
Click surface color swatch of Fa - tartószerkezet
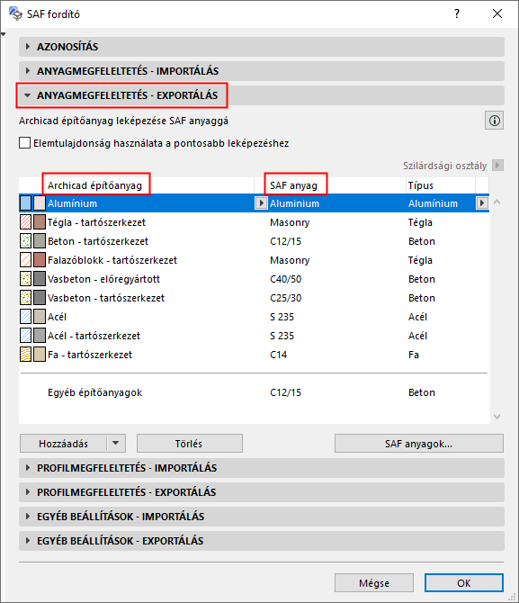click(40, 355)
